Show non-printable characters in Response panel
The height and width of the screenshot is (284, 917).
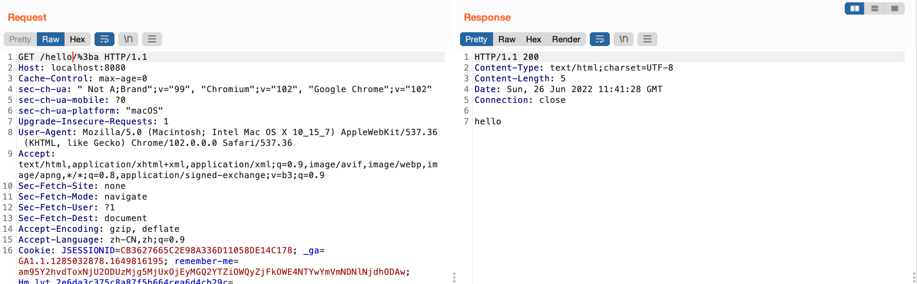click(624, 39)
